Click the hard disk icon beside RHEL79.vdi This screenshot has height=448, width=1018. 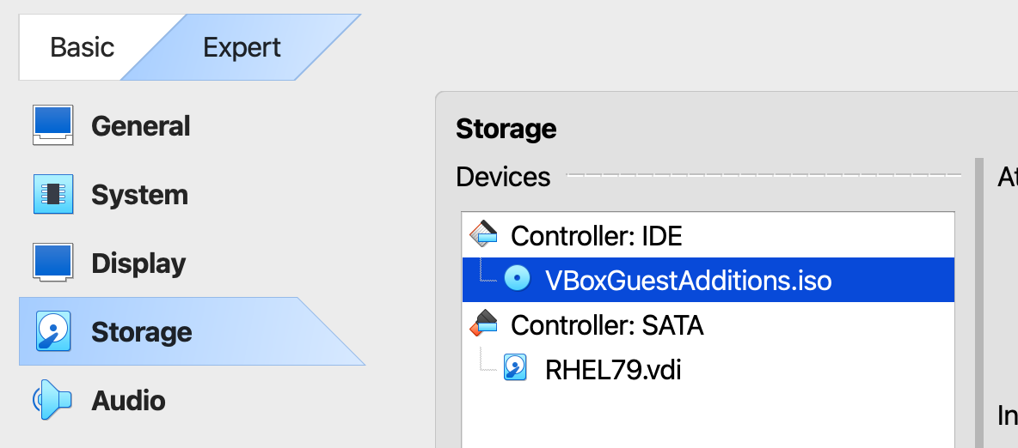point(516,368)
